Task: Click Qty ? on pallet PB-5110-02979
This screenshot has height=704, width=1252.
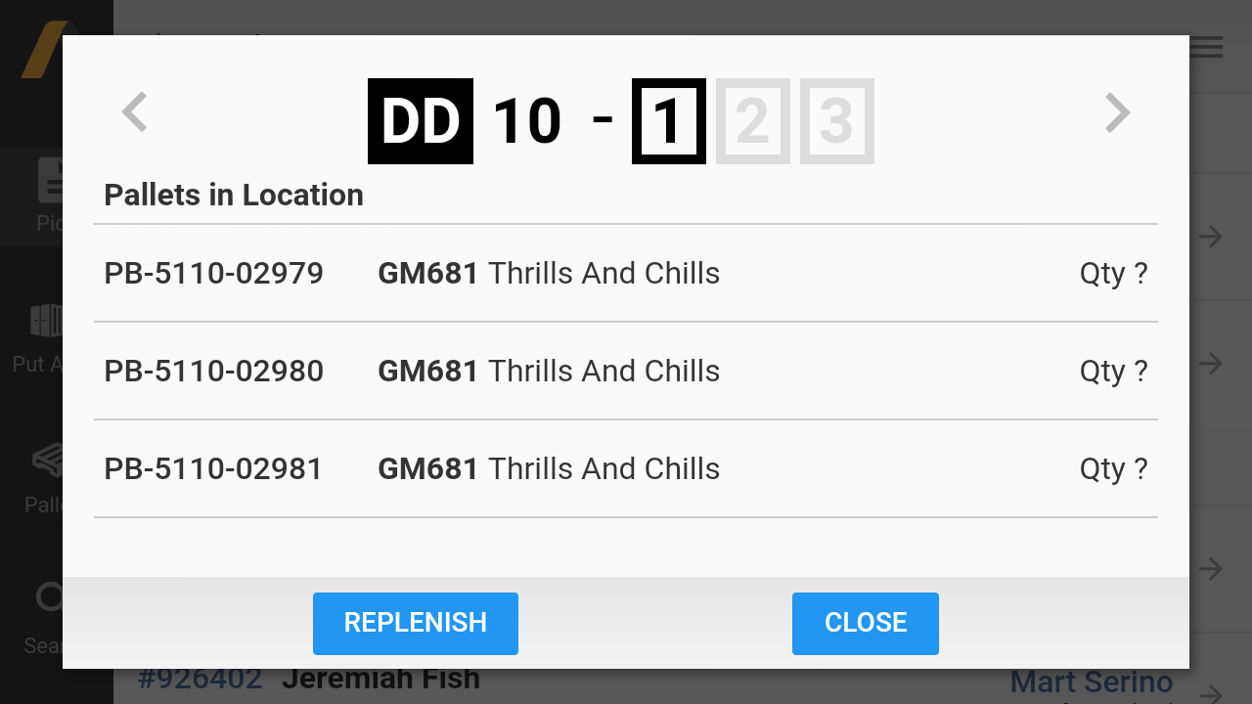Action: (x=1114, y=273)
